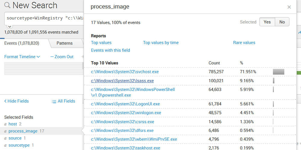This screenshot has height=150, width=301.
Task: Click the winlogon count 48,575
Action: click(215, 113)
